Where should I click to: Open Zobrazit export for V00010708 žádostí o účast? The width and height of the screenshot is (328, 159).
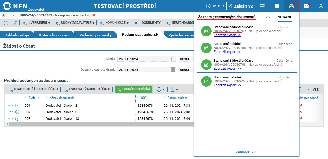[x=227, y=69]
